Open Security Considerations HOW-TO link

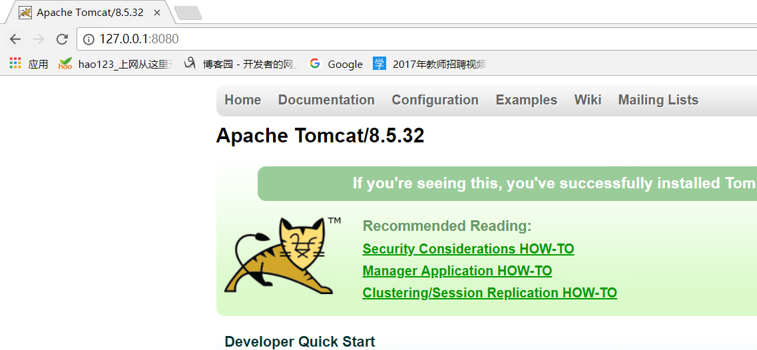[468, 249]
